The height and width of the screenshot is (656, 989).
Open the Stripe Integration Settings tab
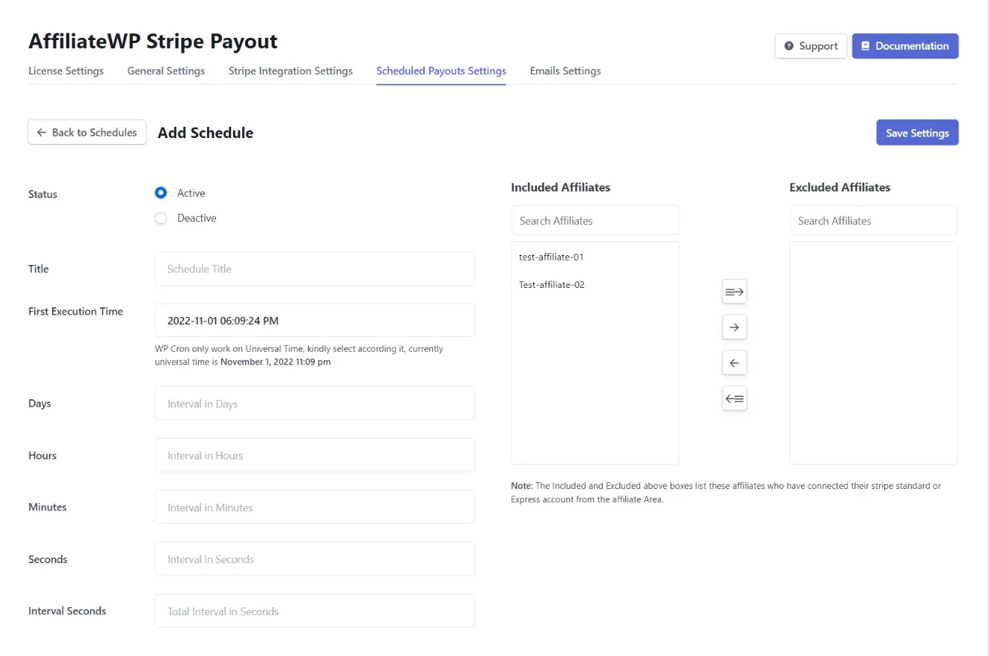[x=290, y=70]
